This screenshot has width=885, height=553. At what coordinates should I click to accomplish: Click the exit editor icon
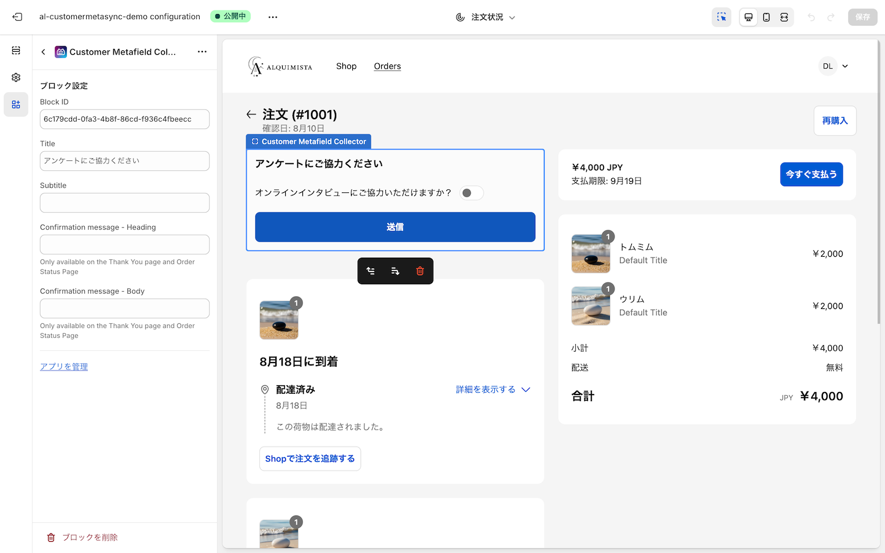pos(17,17)
